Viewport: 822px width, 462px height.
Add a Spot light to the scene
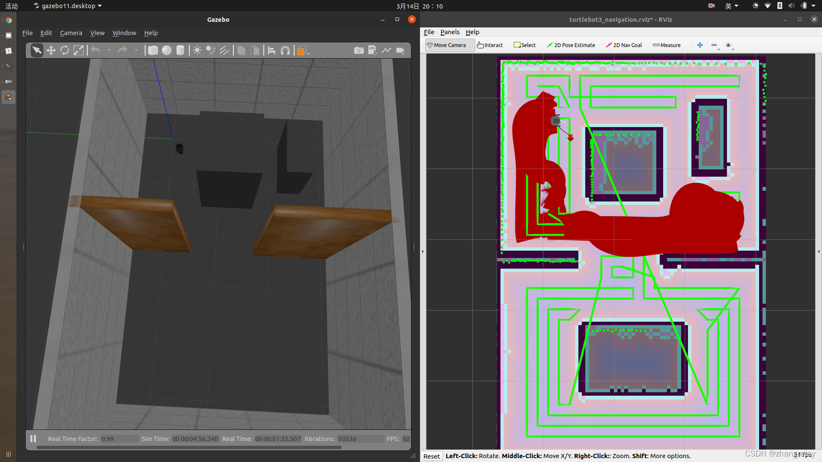pyautogui.click(x=210, y=50)
